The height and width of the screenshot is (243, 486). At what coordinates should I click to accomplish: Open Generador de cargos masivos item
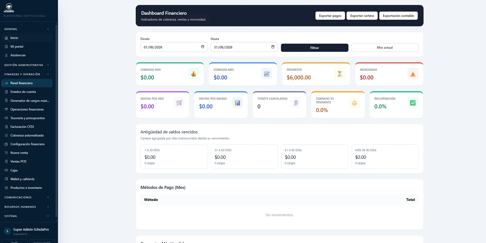click(27, 101)
